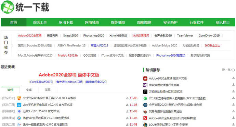
Task: Switch to the 苹果 tab
Action: coord(48,90)
